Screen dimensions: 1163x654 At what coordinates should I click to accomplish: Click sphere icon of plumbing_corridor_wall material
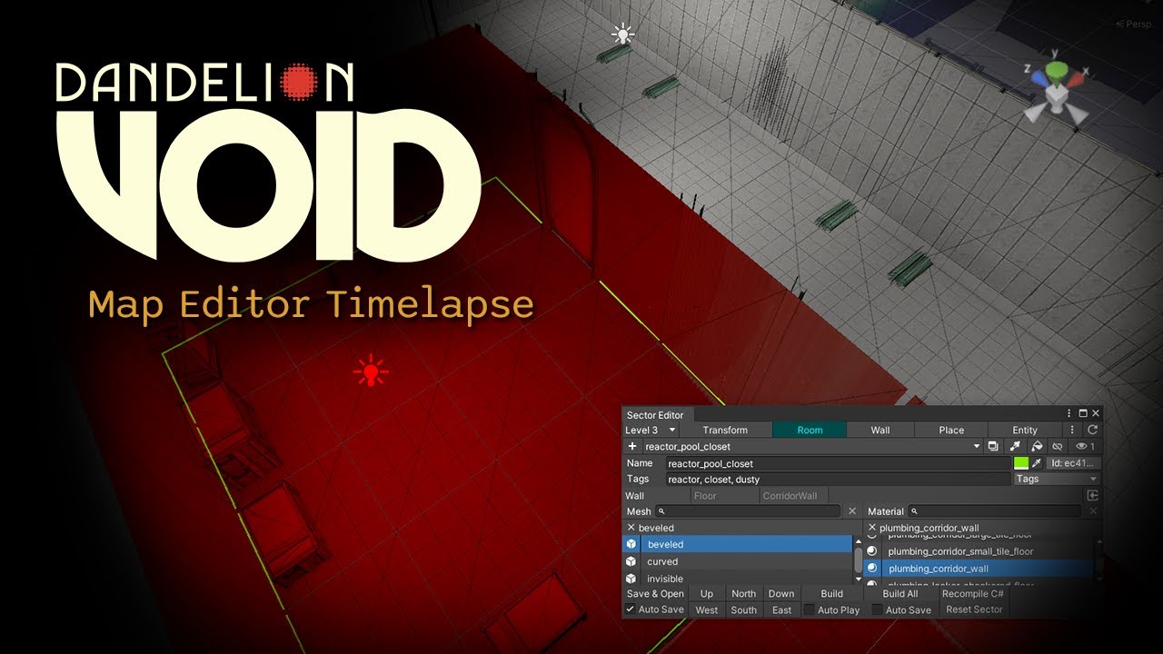coord(872,569)
